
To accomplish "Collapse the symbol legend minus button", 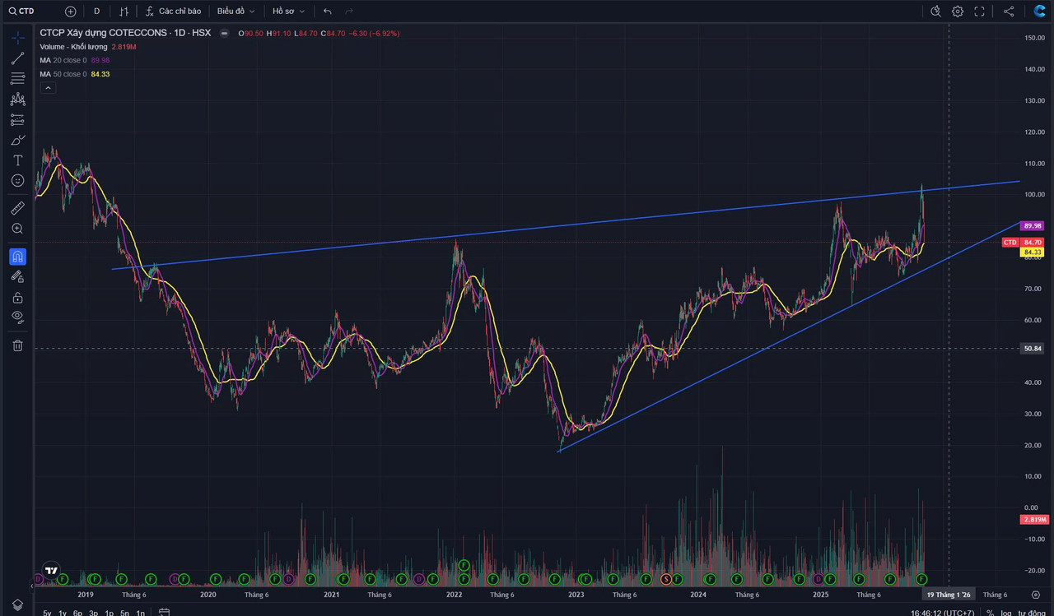I will pos(225,34).
